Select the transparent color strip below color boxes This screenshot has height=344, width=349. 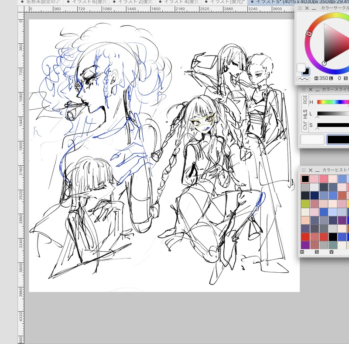(303, 79)
